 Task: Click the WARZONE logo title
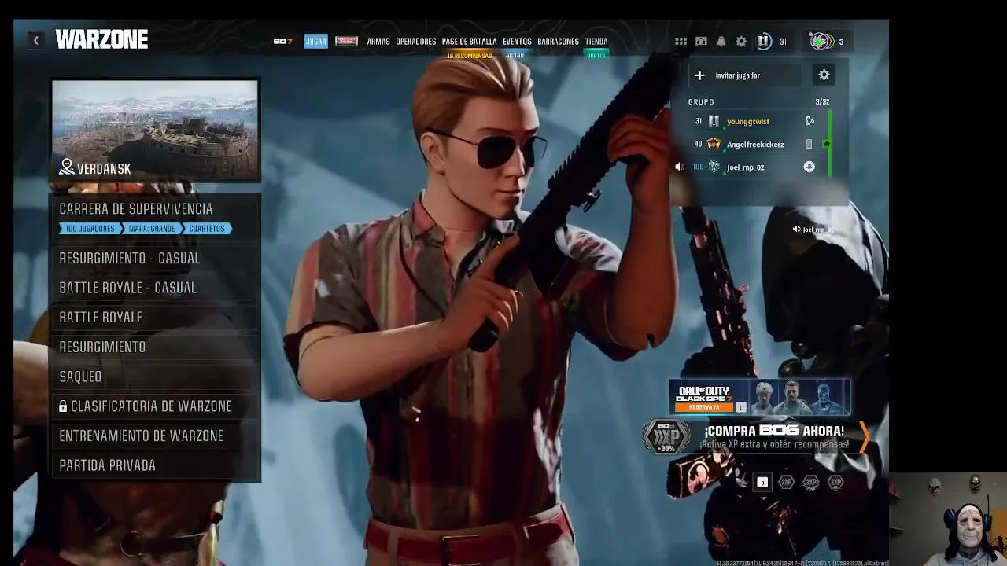[x=101, y=40]
